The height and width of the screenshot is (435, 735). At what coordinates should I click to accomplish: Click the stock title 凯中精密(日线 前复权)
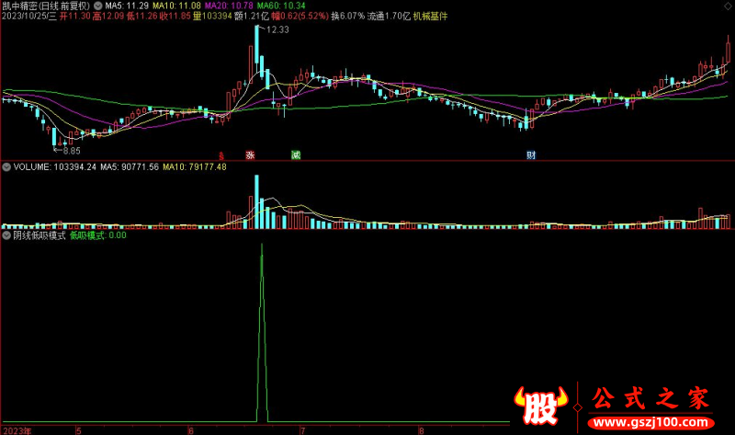point(45,6)
